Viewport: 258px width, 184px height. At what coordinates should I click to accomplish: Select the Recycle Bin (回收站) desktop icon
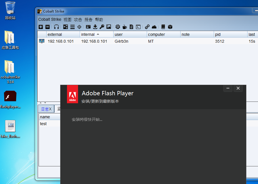(x=10, y=11)
